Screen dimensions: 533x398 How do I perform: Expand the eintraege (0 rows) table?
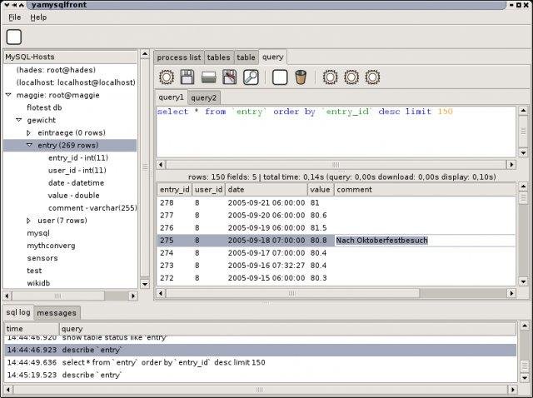[x=29, y=132]
